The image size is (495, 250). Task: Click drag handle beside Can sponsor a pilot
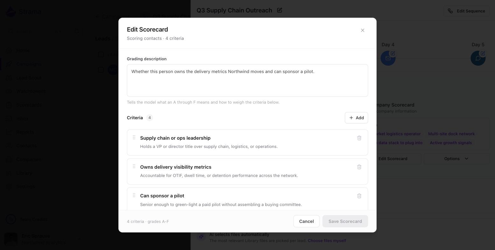134,195
